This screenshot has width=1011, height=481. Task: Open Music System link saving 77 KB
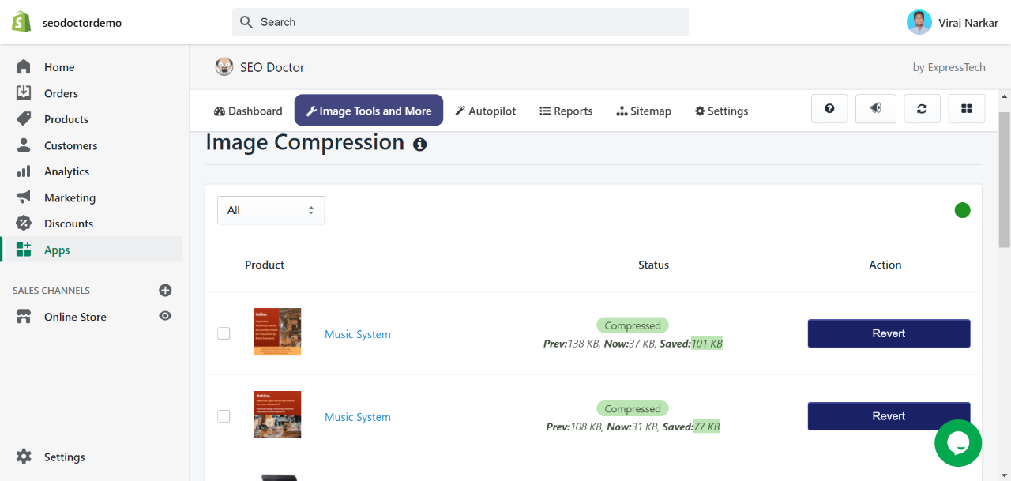click(x=358, y=417)
